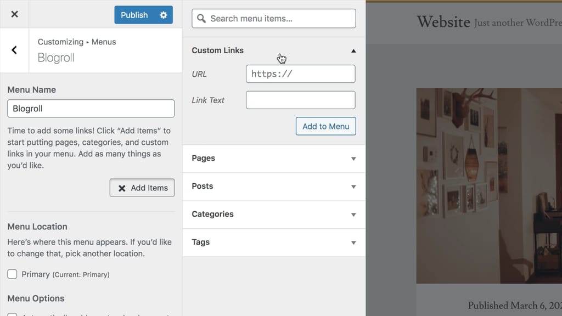This screenshot has width=562, height=316.
Task: Expand the Categories section
Action: [x=274, y=215]
